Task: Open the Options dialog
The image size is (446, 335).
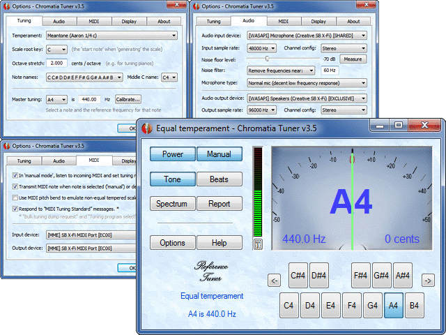Action: tap(173, 243)
